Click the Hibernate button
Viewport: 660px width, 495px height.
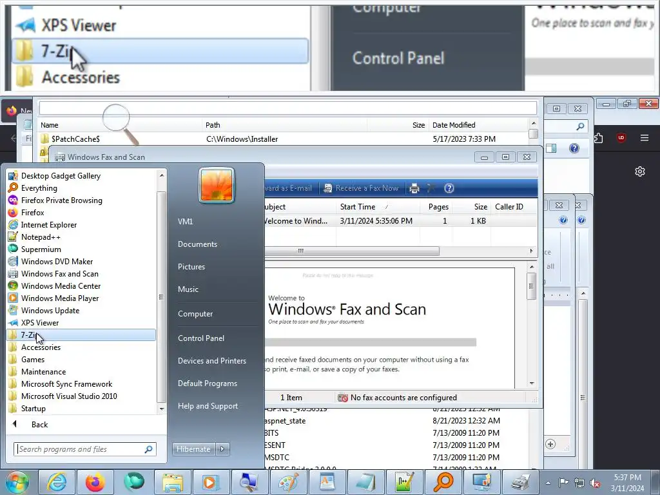point(193,449)
